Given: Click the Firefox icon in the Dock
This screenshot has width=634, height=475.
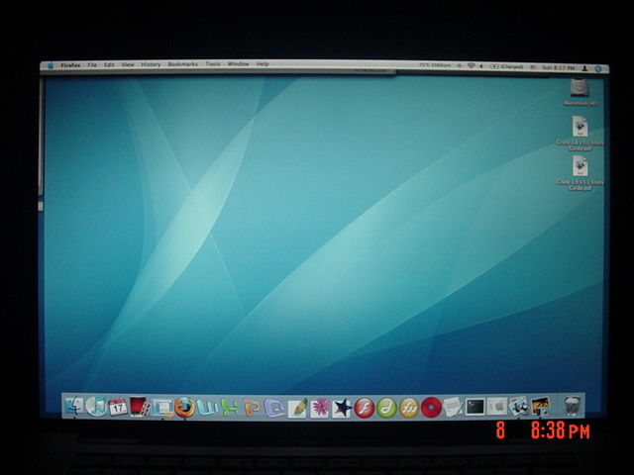Looking at the screenshot, I should [x=185, y=407].
